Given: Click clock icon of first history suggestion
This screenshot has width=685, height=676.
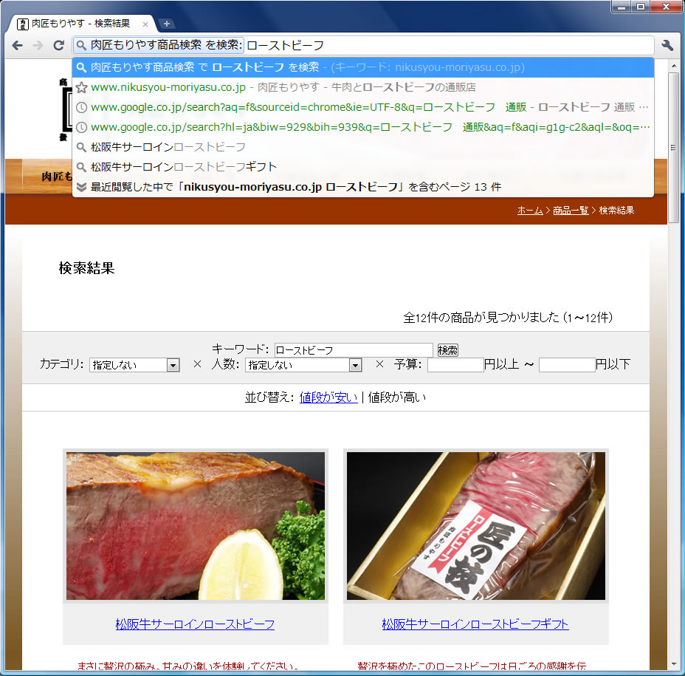Looking at the screenshot, I should pyautogui.click(x=81, y=107).
